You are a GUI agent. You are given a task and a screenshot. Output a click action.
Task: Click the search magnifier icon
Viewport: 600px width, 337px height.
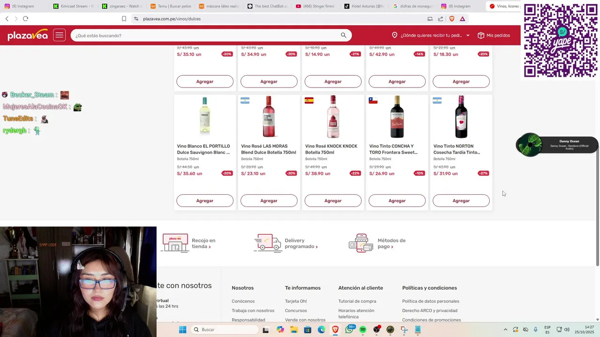(x=344, y=35)
